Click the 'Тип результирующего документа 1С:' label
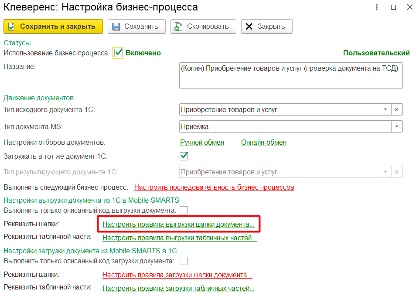The height and width of the screenshot is (296, 419). [61, 172]
